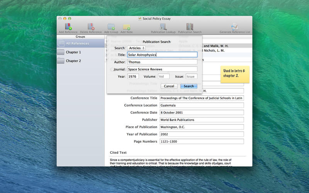
Task: Click the Add Note icon
Action: 126,27
